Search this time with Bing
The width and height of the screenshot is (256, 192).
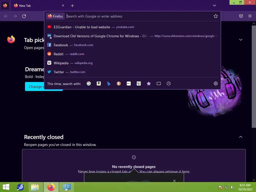pos(109,83)
